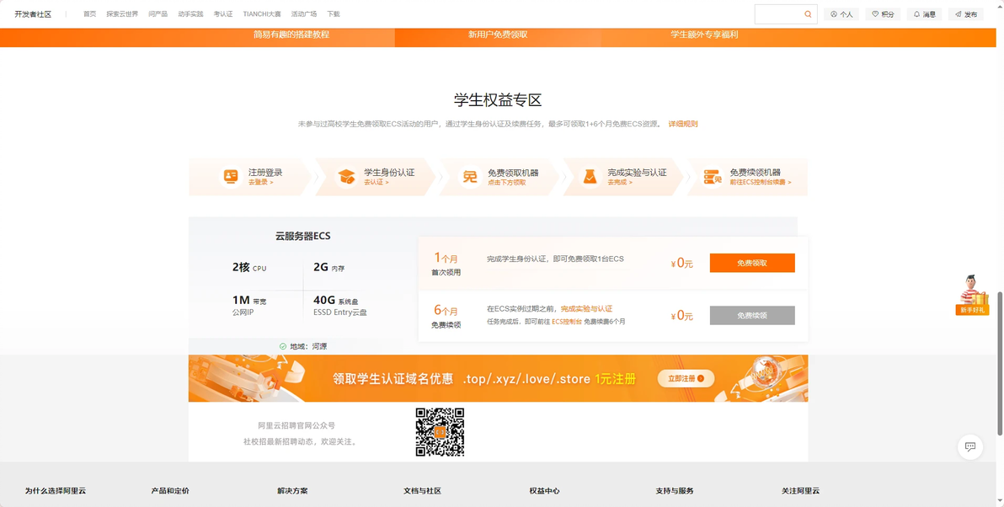Select 支持与服务 footer heading
The image size is (1004, 507).
pos(675,491)
